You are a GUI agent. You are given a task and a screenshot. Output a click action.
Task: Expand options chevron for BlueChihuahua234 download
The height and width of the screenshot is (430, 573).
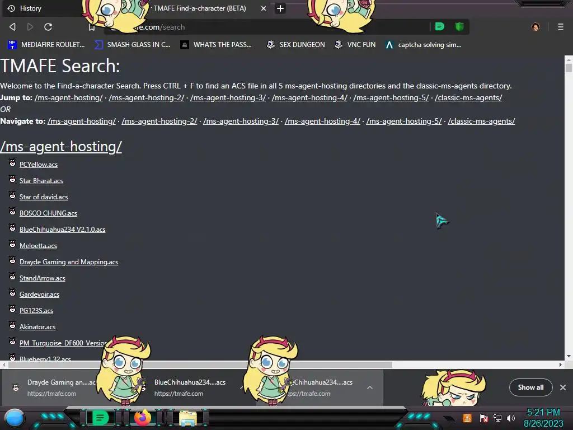coord(370,387)
